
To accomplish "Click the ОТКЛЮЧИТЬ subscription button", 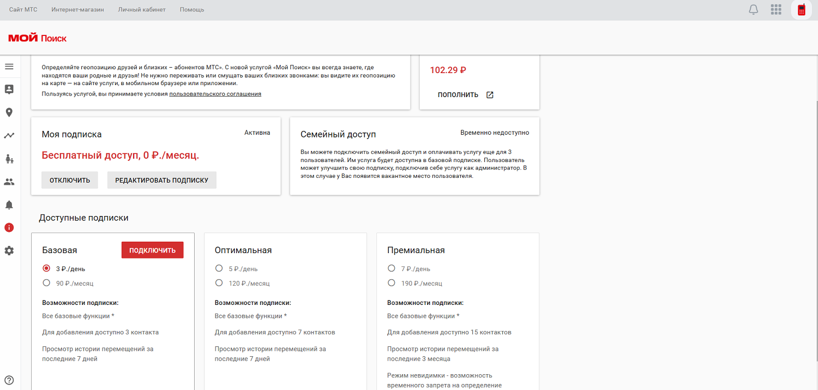I will (70, 181).
